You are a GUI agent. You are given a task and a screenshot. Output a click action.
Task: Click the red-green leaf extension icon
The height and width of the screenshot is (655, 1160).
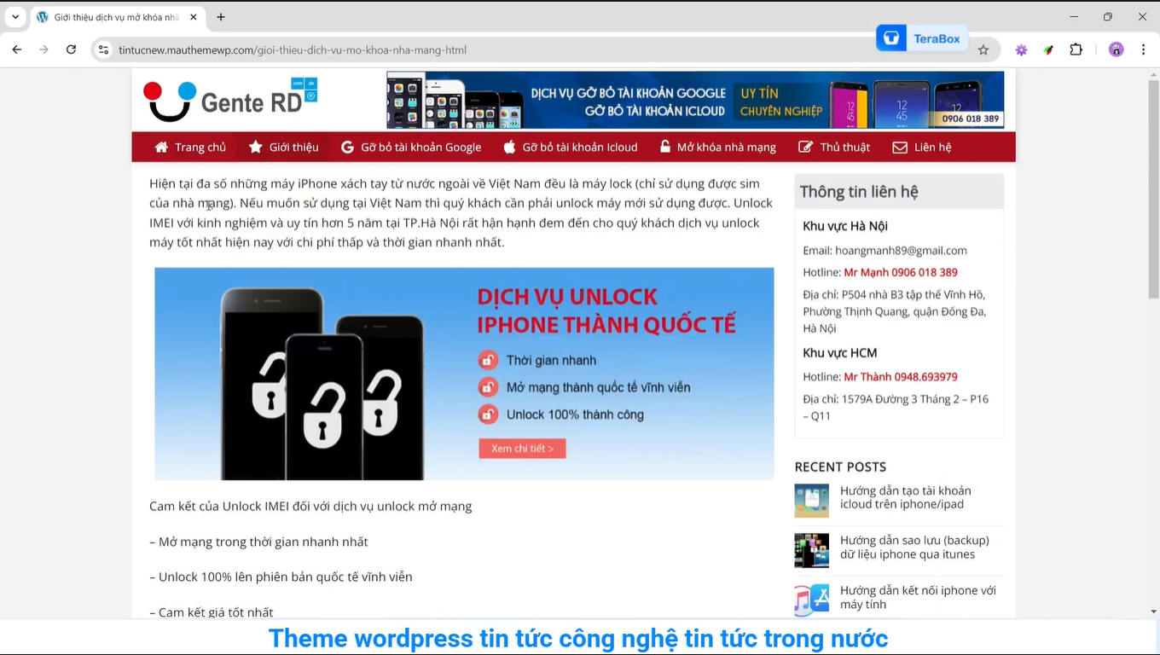pos(1048,49)
